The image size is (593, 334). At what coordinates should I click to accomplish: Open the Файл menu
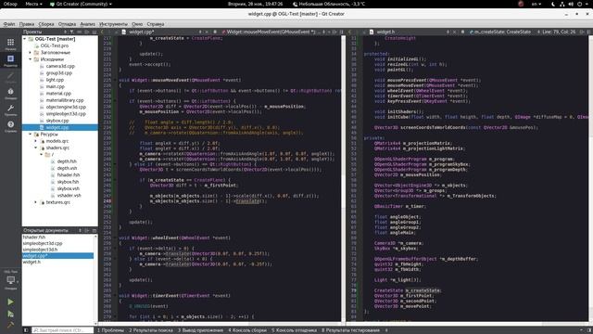coord(9,24)
